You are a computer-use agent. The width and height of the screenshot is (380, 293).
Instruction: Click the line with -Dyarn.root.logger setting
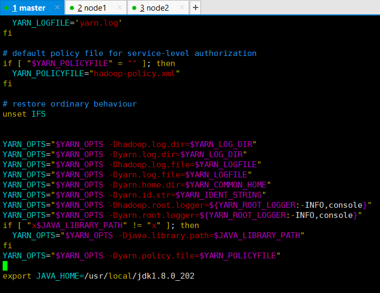(x=182, y=215)
